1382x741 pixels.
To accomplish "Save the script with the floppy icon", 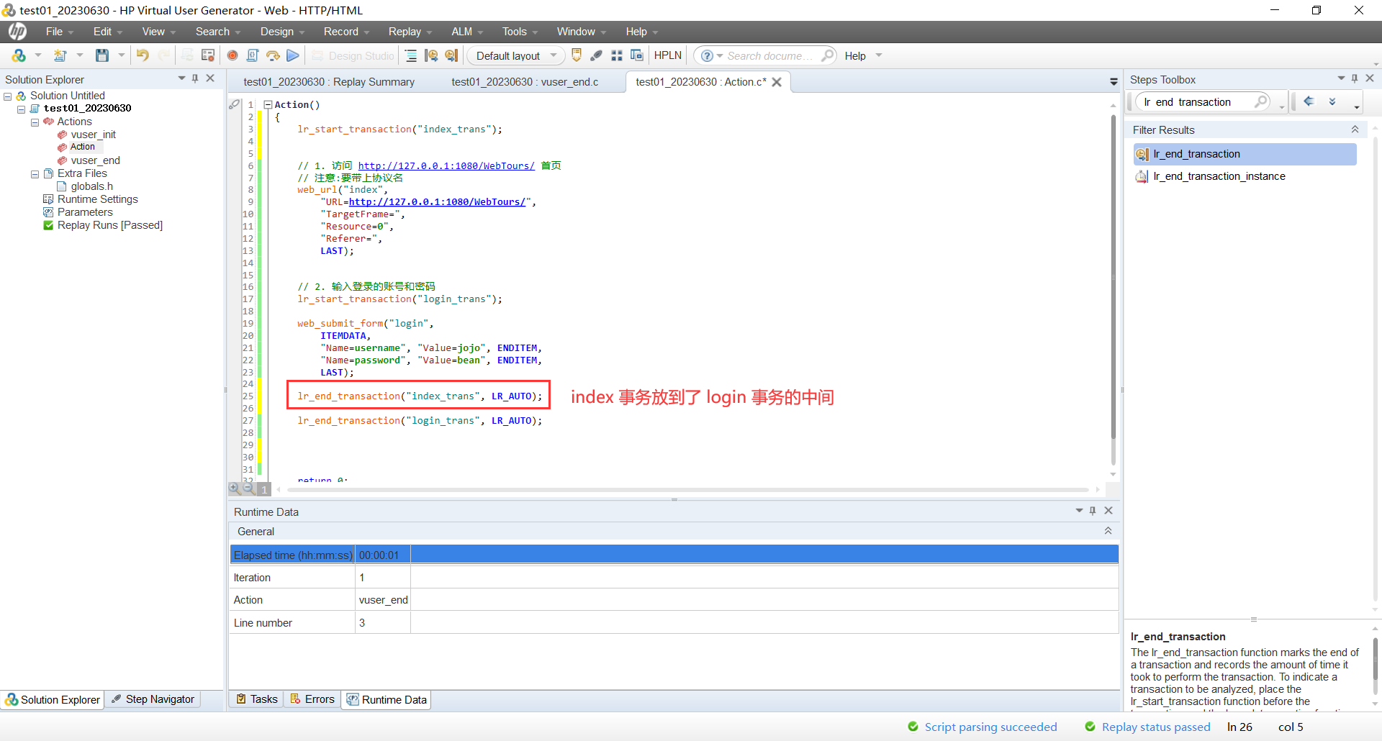I will (102, 55).
